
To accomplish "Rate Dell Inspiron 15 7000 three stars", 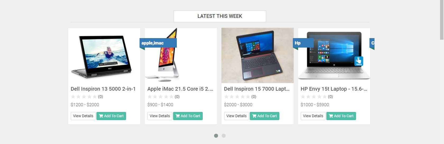I will [x=237, y=97].
